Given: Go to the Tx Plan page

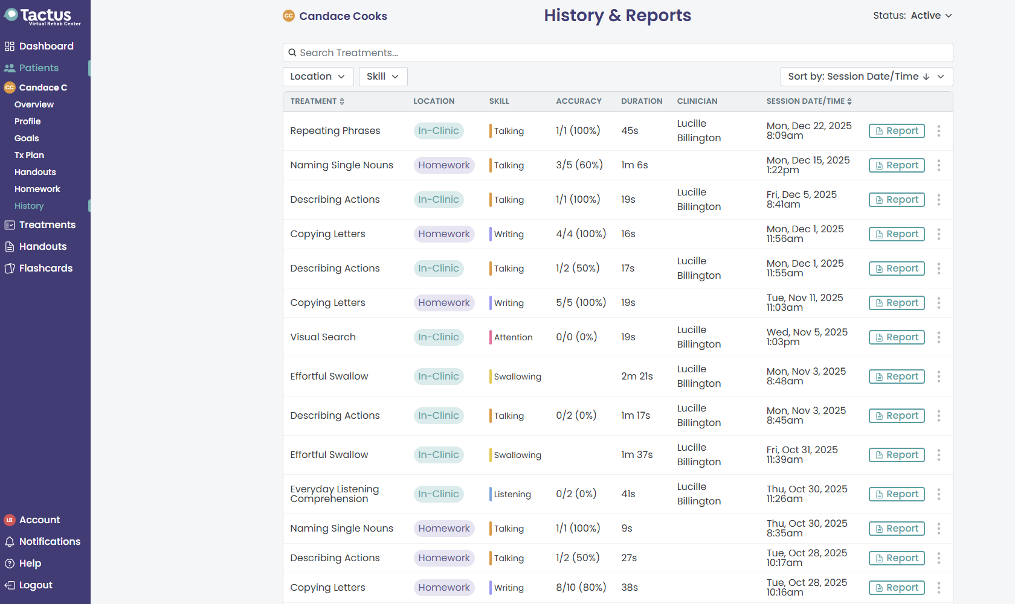Looking at the screenshot, I should [x=29, y=155].
